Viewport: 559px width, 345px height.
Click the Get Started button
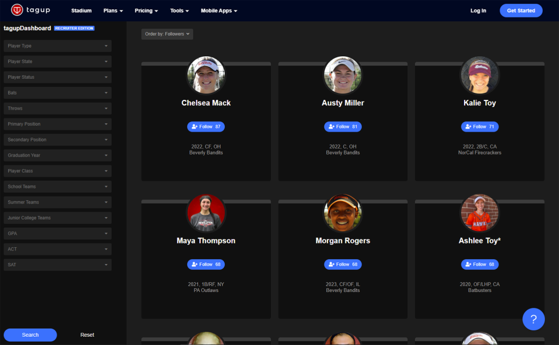point(521,11)
